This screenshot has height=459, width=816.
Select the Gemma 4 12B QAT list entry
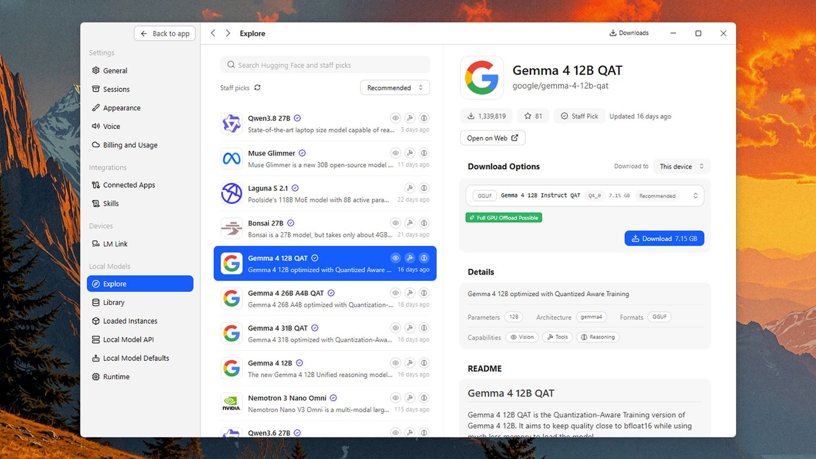coord(325,264)
